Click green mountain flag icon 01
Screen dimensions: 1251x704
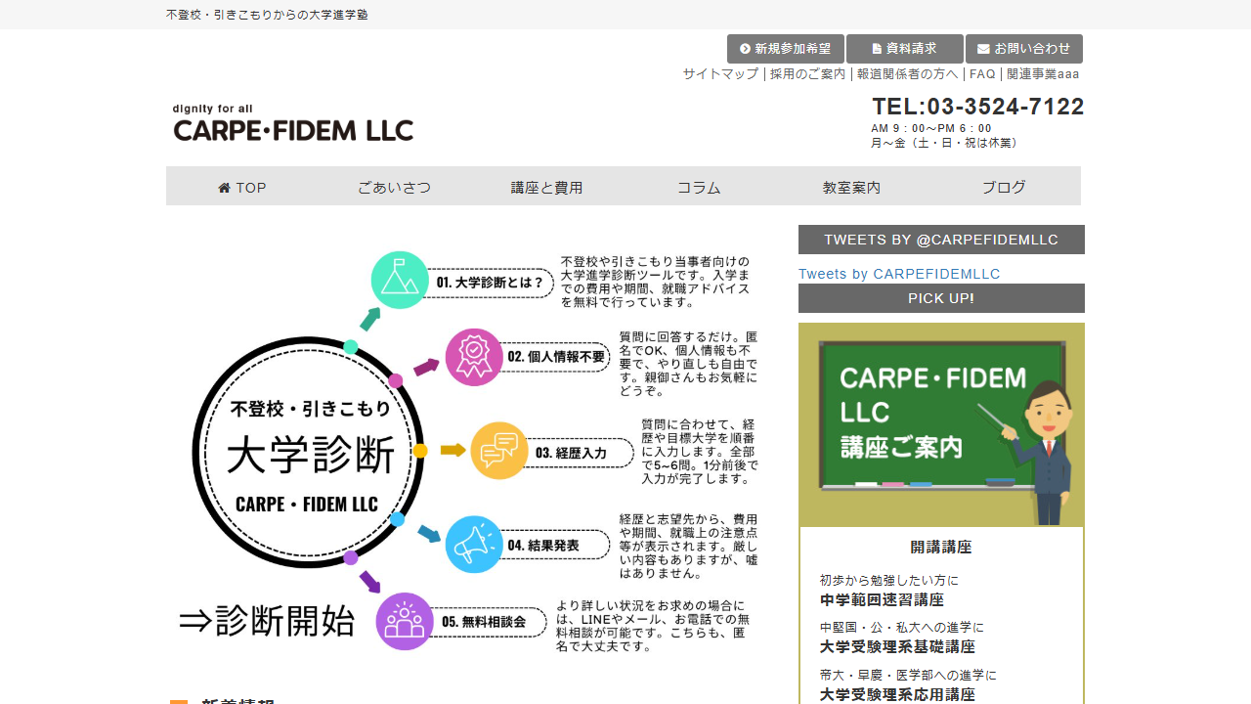(400, 281)
